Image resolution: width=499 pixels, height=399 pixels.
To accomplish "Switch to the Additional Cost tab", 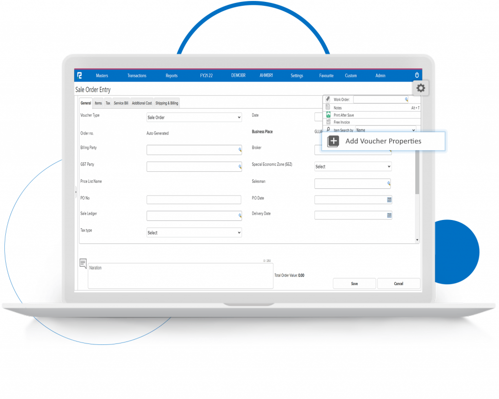I will click(142, 103).
